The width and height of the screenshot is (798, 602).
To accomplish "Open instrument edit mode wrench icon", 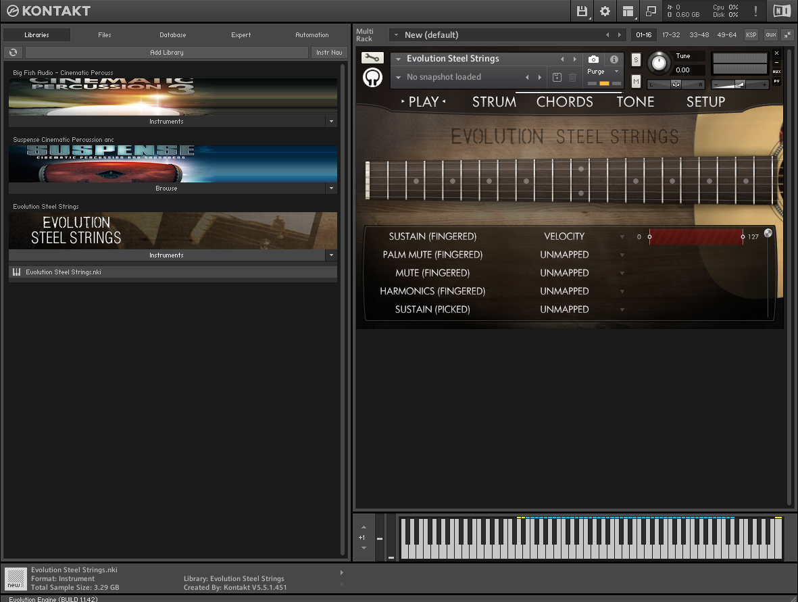I will pos(372,57).
